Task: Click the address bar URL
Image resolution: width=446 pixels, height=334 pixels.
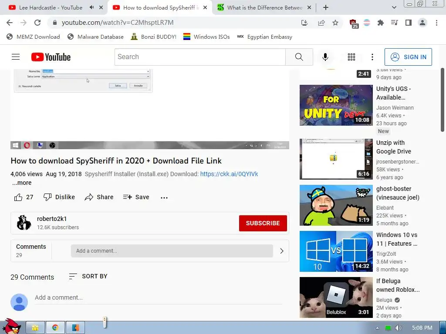Action: 118,23
